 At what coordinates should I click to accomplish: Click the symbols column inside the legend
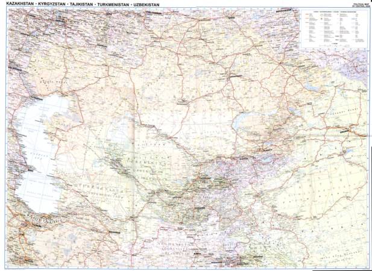click(x=309, y=27)
